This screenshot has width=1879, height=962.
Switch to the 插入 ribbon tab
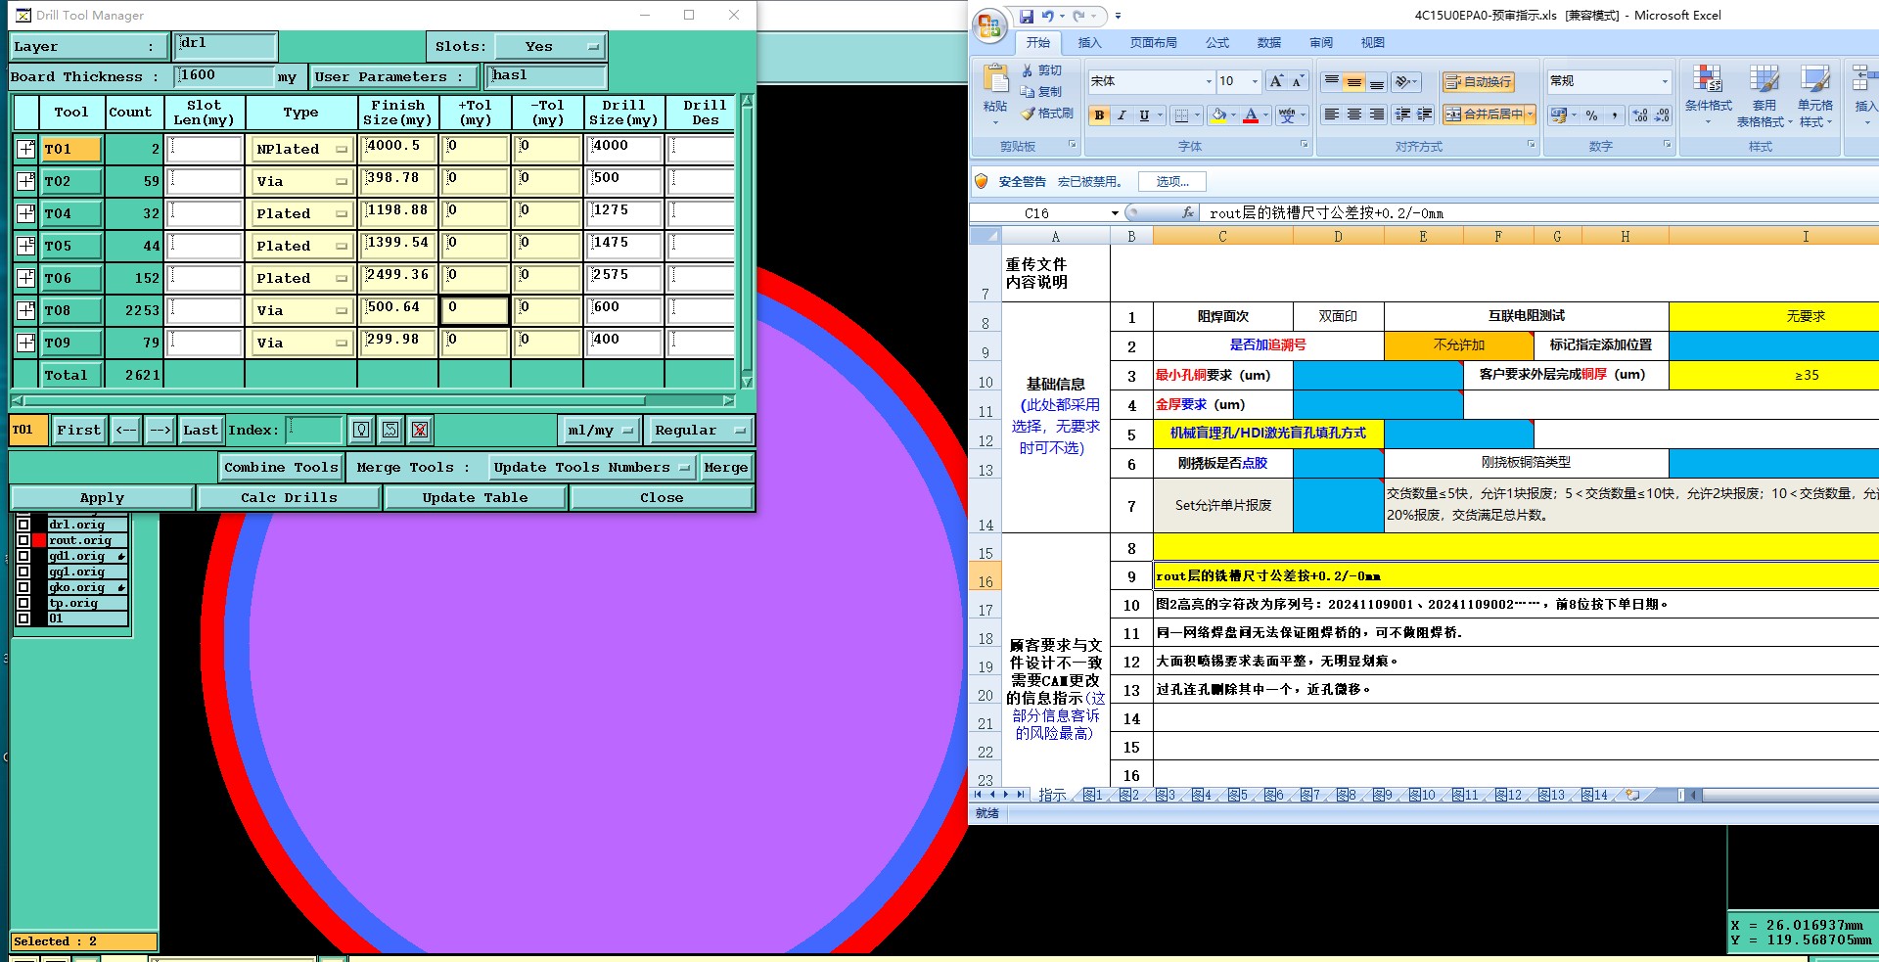pyautogui.click(x=1089, y=43)
